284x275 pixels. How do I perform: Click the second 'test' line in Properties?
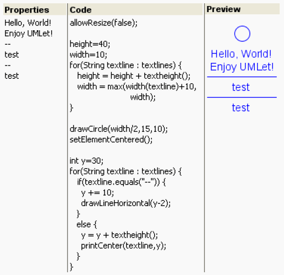12,76
